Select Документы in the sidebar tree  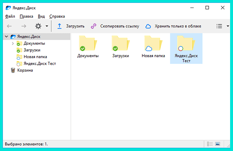coord(34,43)
